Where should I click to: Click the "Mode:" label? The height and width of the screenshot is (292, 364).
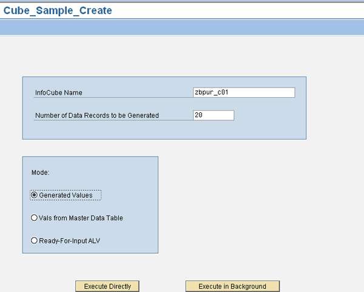click(x=40, y=172)
